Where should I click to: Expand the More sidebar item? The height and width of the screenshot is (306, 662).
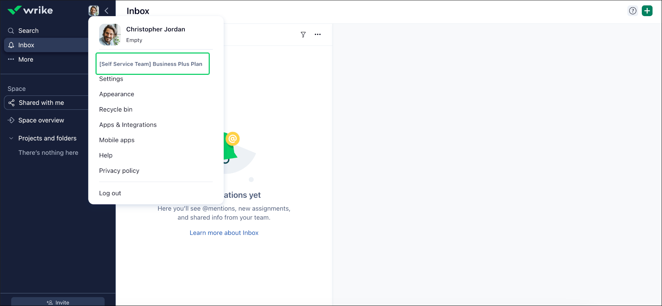[x=26, y=59]
